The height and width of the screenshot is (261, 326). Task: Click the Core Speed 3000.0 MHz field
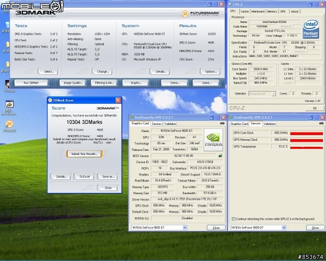click(260, 69)
